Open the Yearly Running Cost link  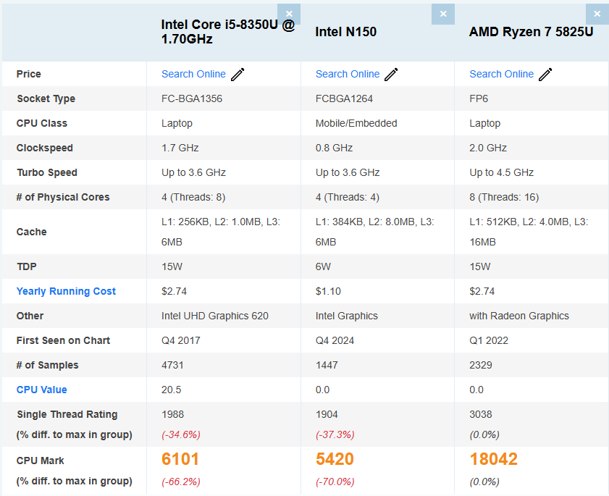pos(66,291)
